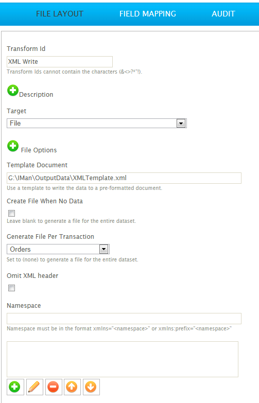Image resolution: width=259 pixels, height=403 pixels.
Task: Switch to the FILE LAYOUT tab
Action: (60, 13)
